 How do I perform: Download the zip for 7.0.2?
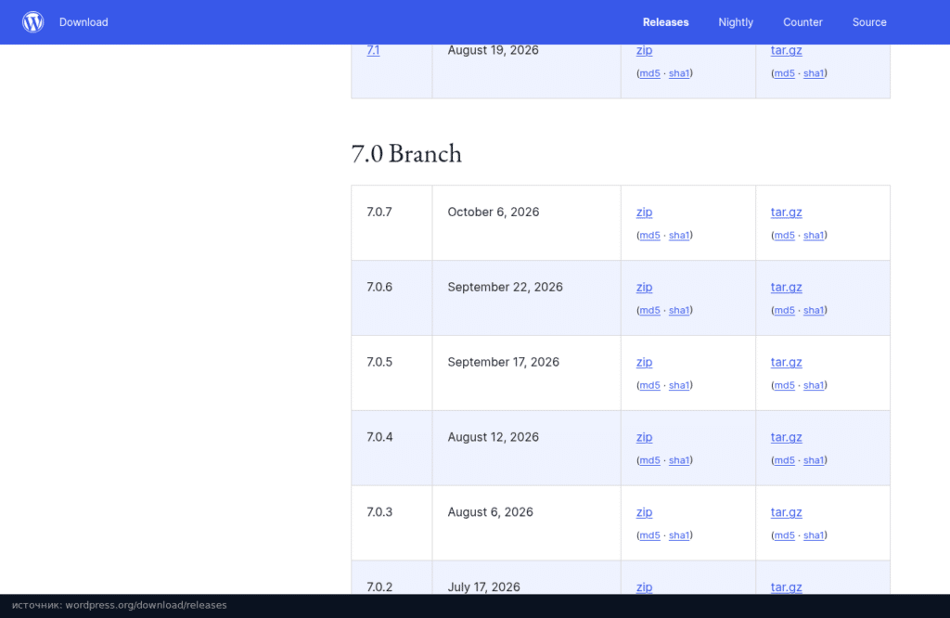tap(644, 587)
